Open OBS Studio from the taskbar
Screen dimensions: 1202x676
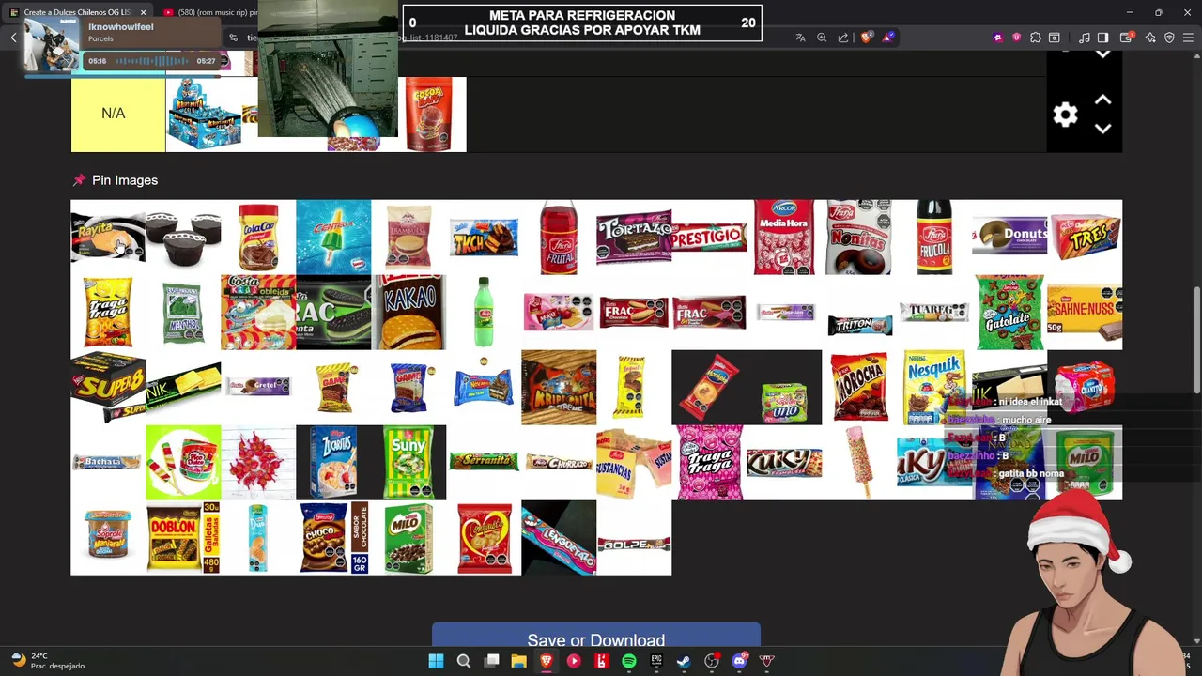(712, 661)
